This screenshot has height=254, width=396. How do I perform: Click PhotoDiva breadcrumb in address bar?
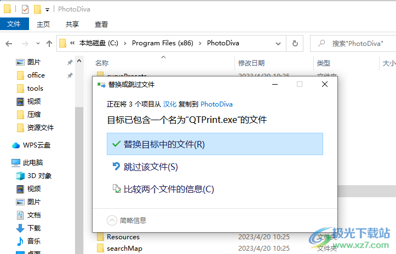tap(223, 43)
